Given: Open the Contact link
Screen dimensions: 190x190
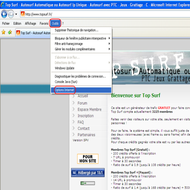Looking at the screenshot, I should point(84,128).
